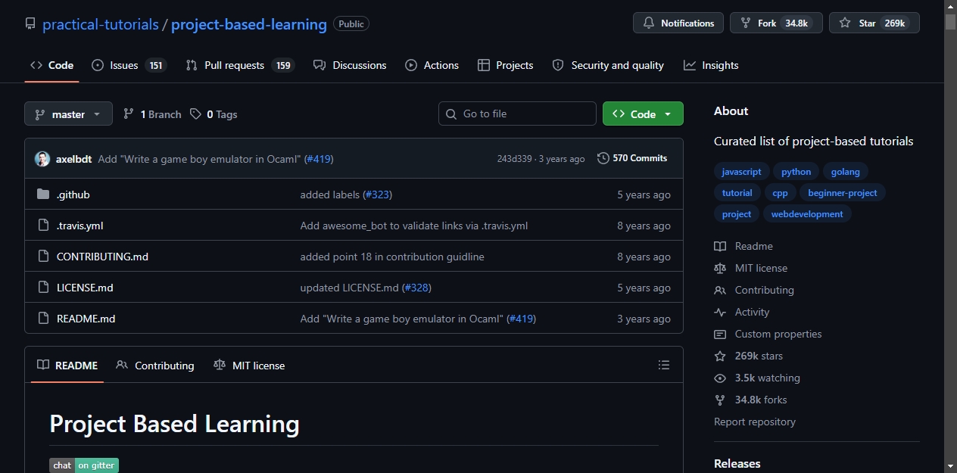957x473 pixels.
Task: Open the .github folder
Action: coord(73,194)
